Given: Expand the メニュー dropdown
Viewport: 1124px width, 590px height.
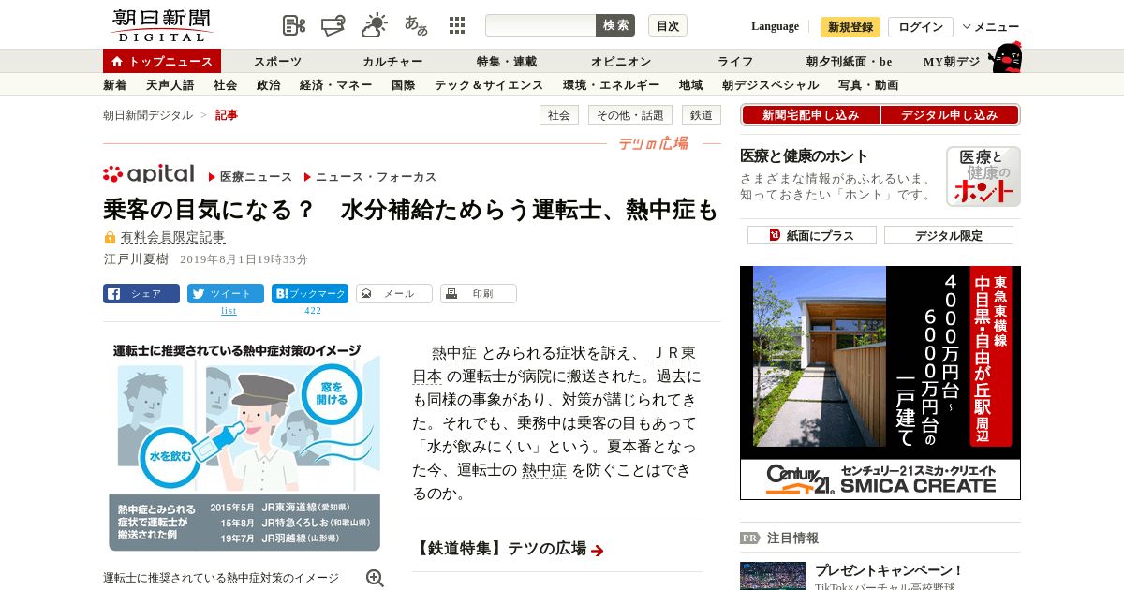Looking at the screenshot, I should click(x=991, y=27).
